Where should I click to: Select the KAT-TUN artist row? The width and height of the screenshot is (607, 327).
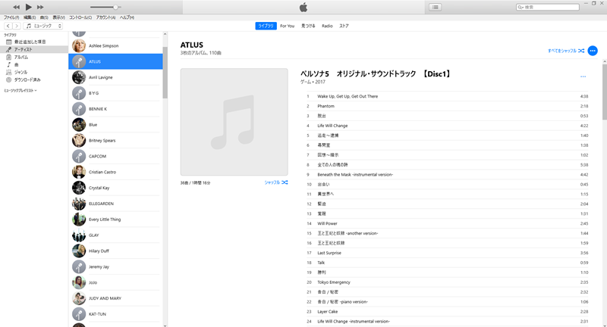115,314
